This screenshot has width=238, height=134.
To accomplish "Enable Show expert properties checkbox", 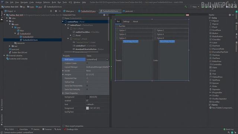I will (x=63, y=126).
